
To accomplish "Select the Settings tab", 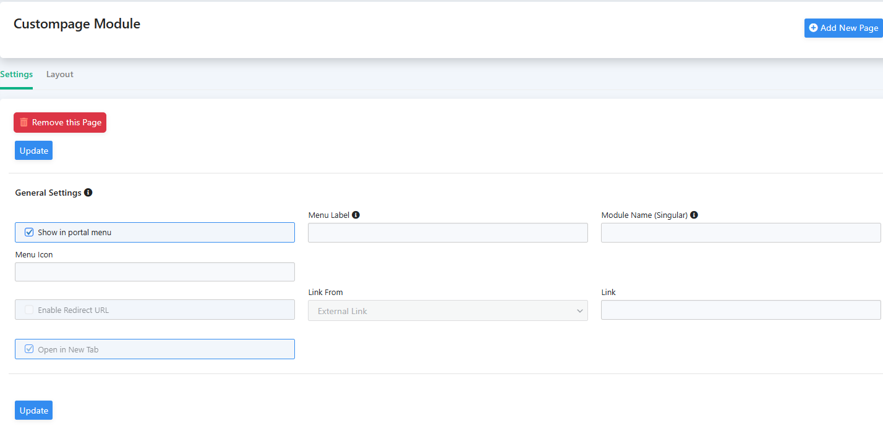I will pos(17,75).
